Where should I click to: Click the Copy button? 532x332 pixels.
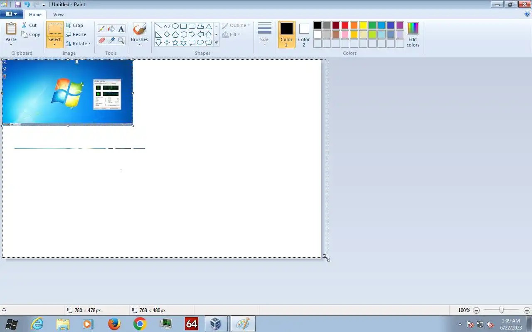click(31, 34)
